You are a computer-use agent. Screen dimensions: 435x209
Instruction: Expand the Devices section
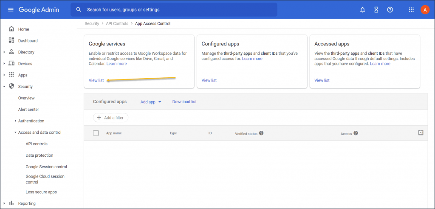coord(4,64)
